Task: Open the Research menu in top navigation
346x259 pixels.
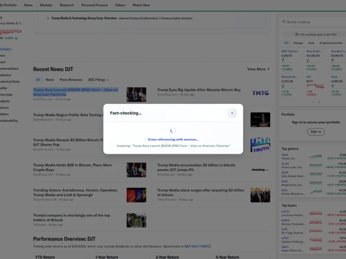Action: pos(67,5)
